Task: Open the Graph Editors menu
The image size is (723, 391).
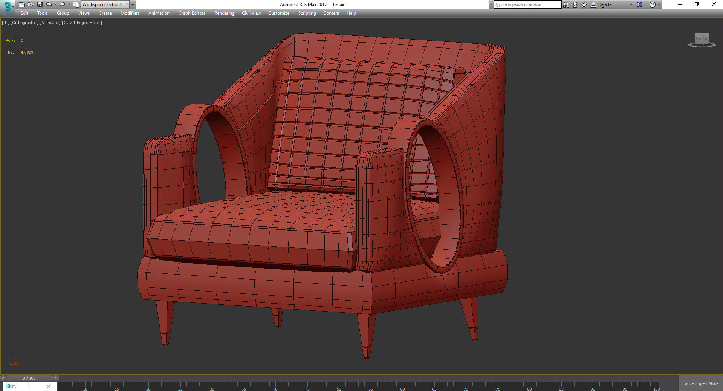Action: coord(192,13)
